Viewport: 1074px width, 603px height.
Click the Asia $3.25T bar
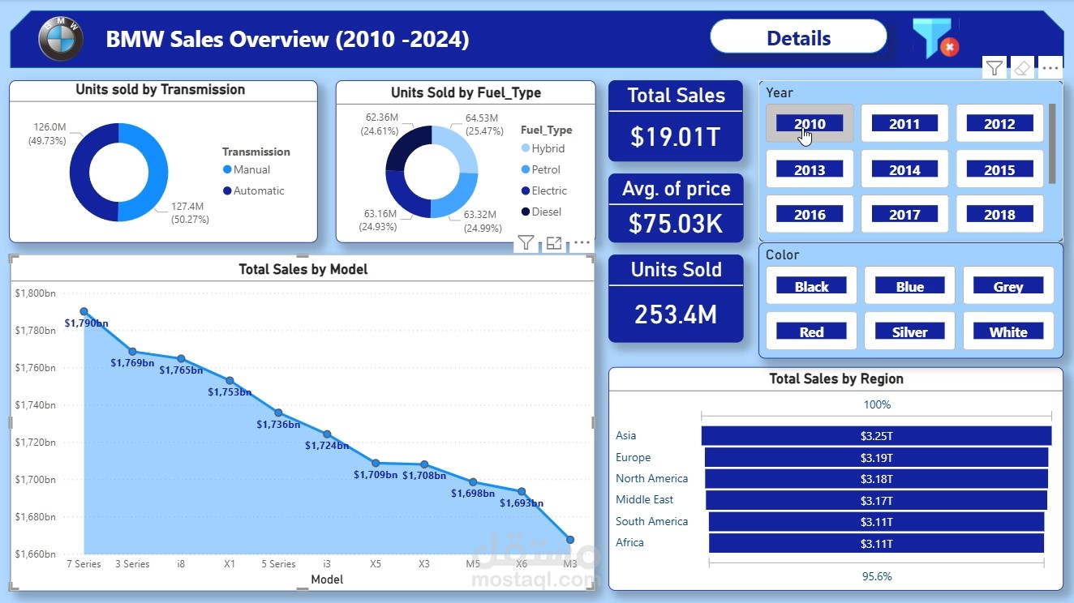pyautogui.click(x=876, y=436)
